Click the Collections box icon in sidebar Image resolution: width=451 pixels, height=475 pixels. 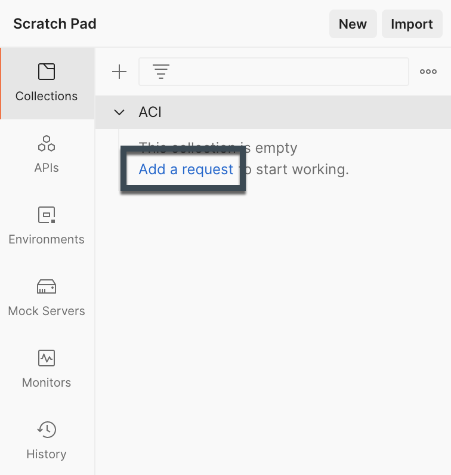click(47, 72)
